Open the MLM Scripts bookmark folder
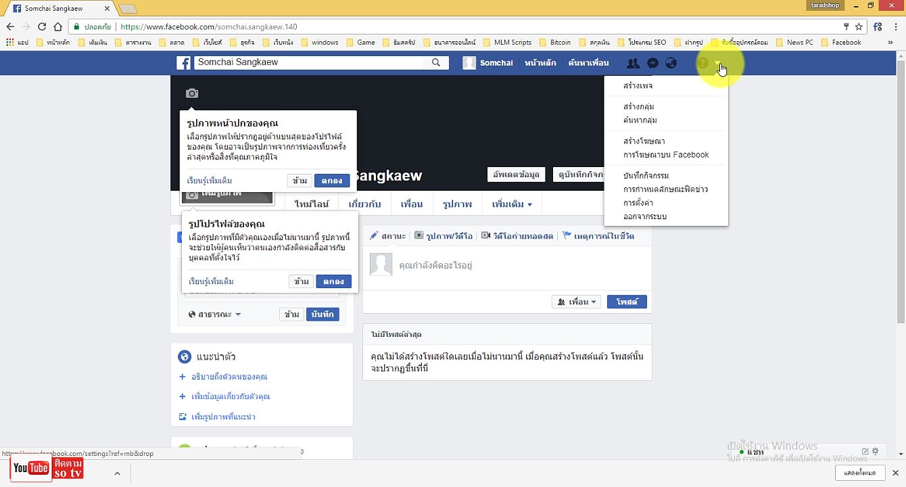Image resolution: width=906 pixels, height=487 pixels. click(x=507, y=42)
